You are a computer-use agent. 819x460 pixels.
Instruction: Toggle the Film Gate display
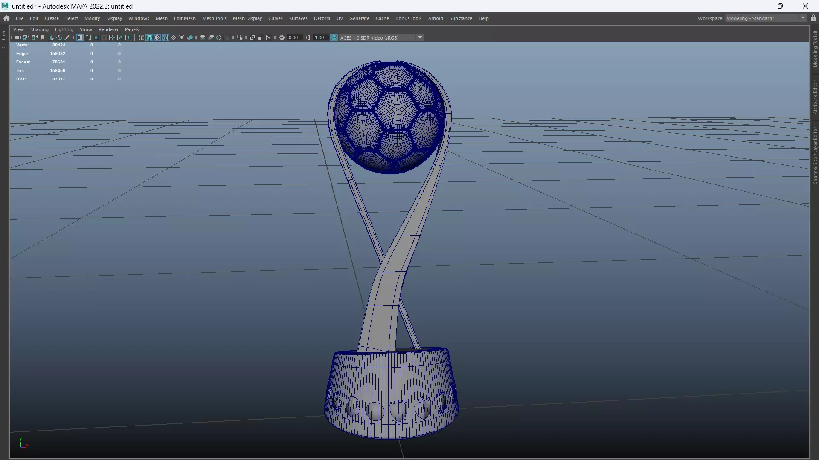click(88, 37)
